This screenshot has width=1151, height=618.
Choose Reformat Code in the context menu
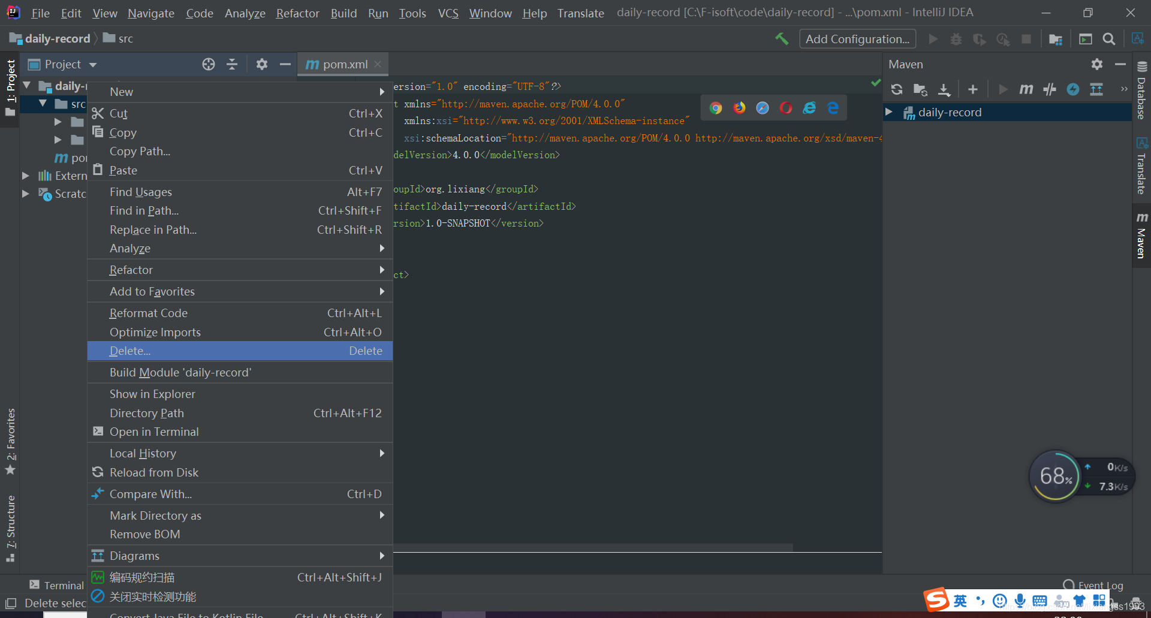pos(240,313)
